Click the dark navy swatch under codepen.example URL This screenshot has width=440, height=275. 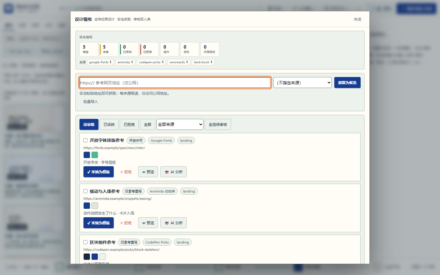pyautogui.click(x=87, y=257)
